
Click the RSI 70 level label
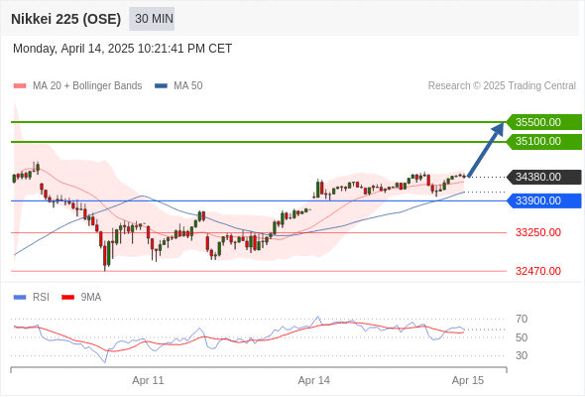522,319
